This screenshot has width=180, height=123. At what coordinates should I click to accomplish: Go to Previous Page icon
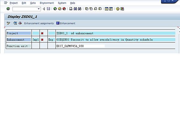tap(91, 9)
